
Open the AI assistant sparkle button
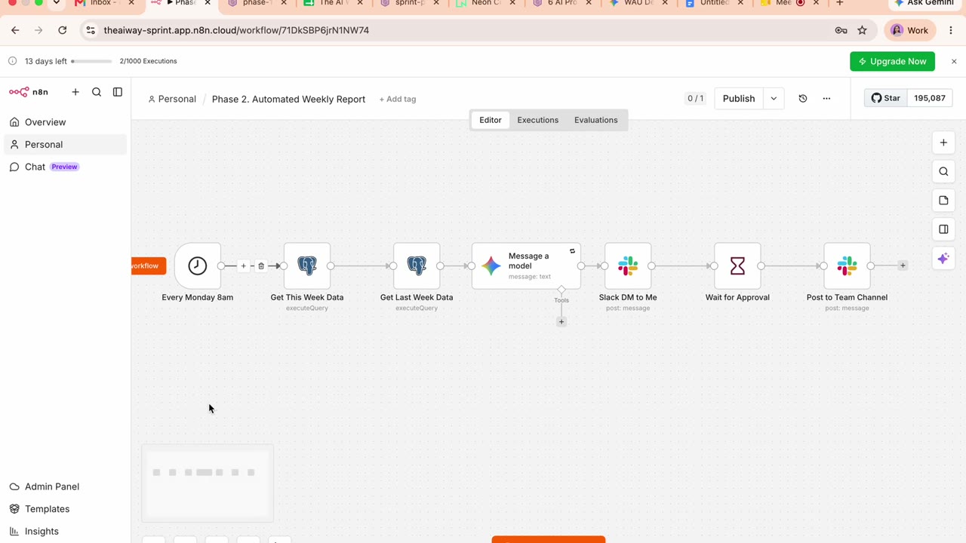click(943, 259)
